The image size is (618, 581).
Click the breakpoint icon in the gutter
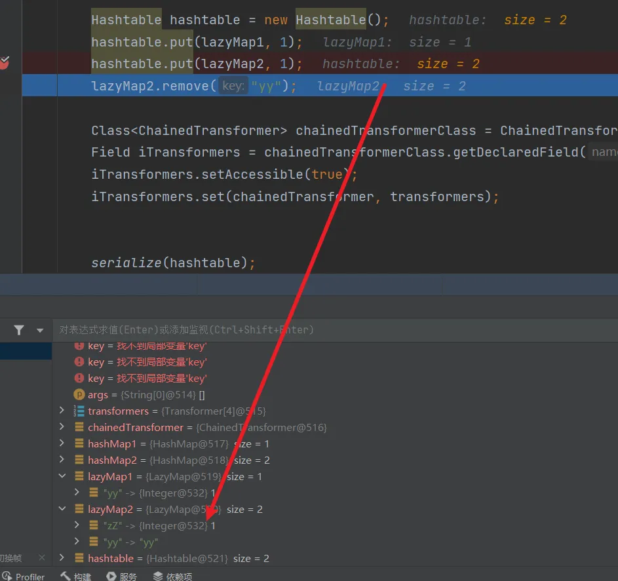point(5,63)
